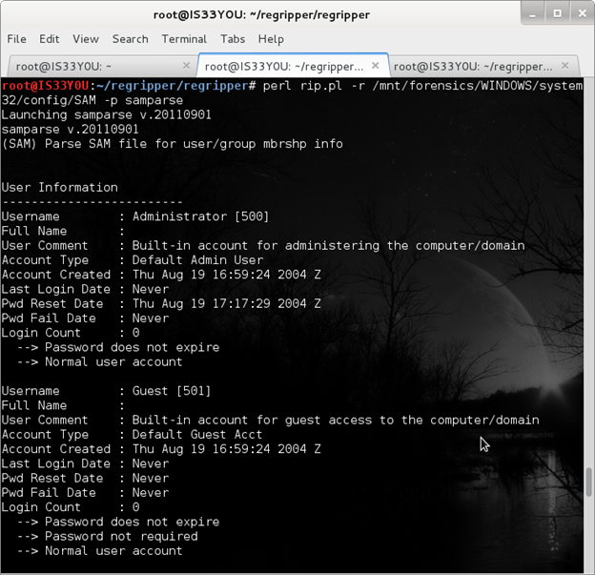Screen dimensions: 595x575
Task: Switch to the rightmost ~/regripper tab
Action: (472, 67)
